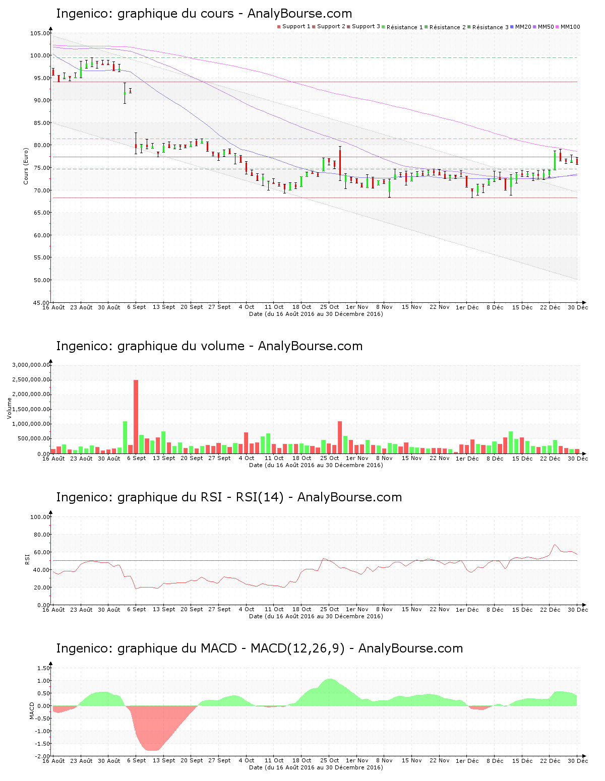Click the '500,000.00' volume axis value
The image size is (605, 781).
[34, 439]
